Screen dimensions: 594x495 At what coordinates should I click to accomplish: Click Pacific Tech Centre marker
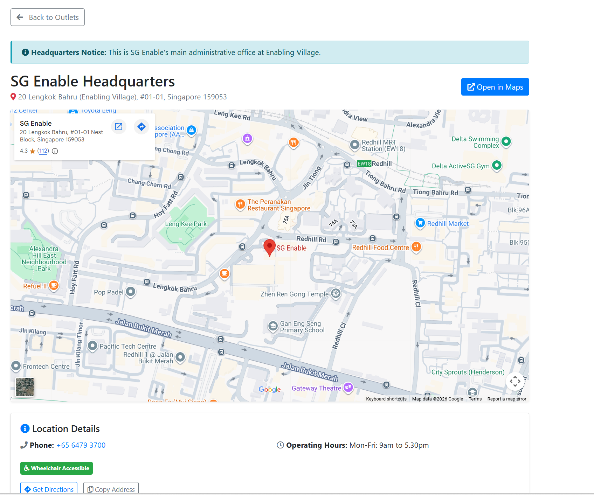(92, 346)
